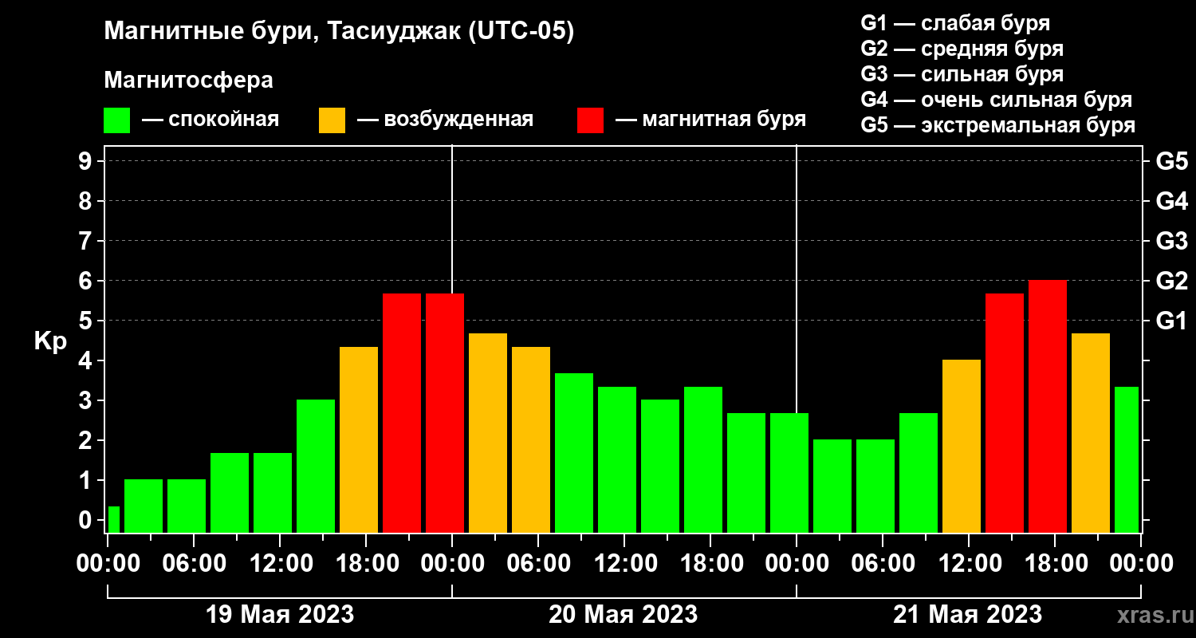Click the 'G3 — сильная буря' description
Screen dimensions: 1196x638
tap(962, 74)
